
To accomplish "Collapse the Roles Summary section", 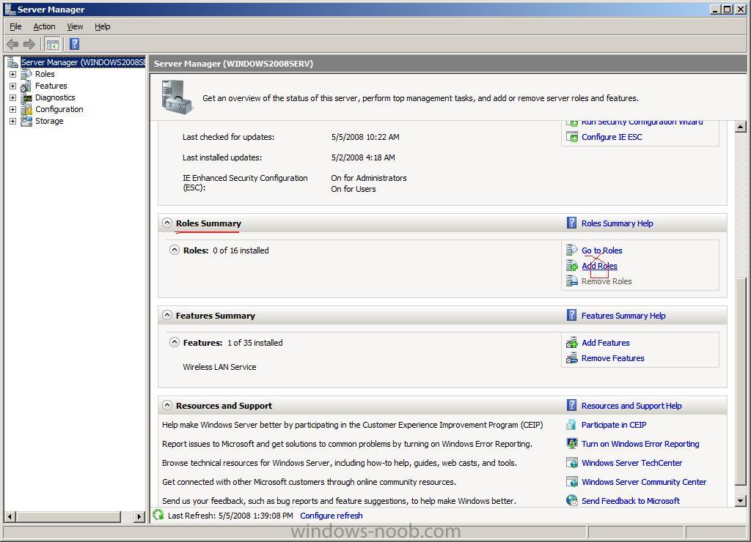I will [166, 223].
